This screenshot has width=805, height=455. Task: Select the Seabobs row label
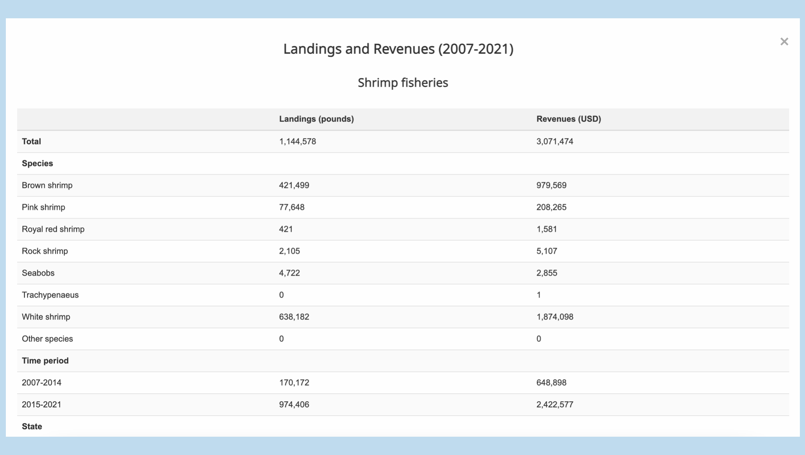[x=38, y=273]
